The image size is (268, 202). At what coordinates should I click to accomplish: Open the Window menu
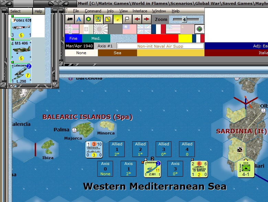click(159, 11)
